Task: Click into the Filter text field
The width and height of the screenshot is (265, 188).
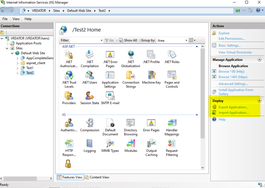Action: coord(85,41)
